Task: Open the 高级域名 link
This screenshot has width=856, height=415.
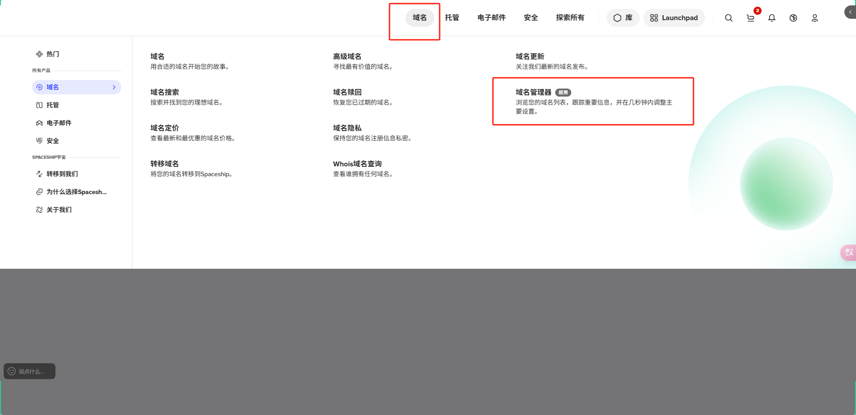Action: 347,56
